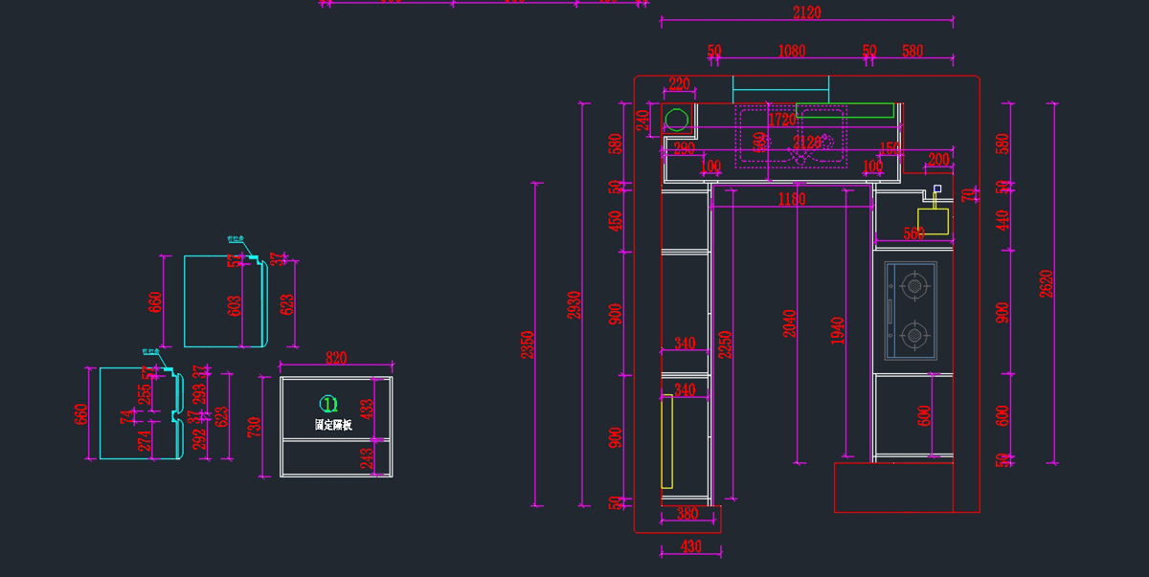The width and height of the screenshot is (1149, 577).
Task: Click the upper gas stove burner
Action: pos(914,285)
